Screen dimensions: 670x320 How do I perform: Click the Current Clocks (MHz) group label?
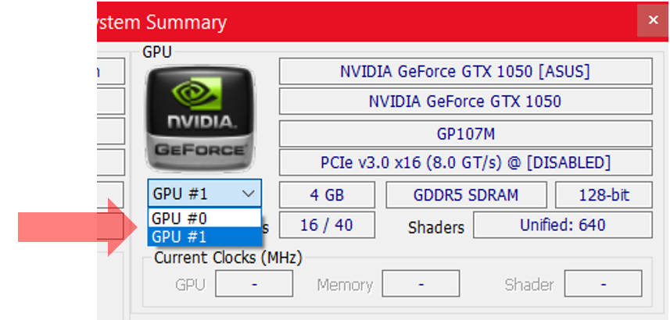[x=228, y=258]
